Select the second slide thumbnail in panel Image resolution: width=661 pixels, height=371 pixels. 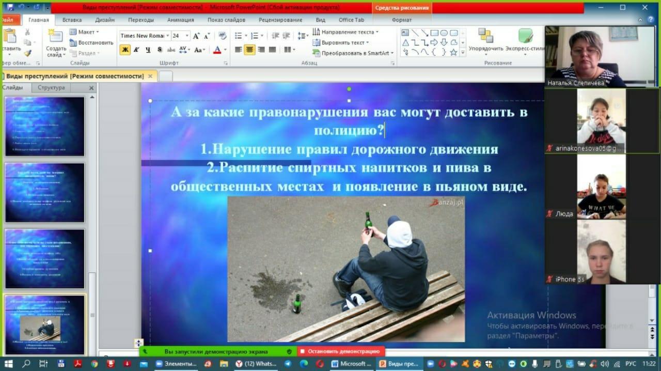click(44, 192)
